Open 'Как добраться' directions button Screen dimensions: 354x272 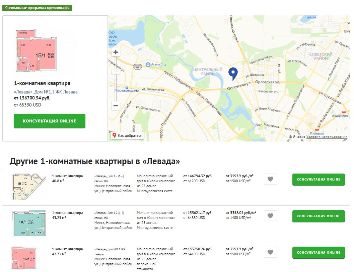point(127,135)
